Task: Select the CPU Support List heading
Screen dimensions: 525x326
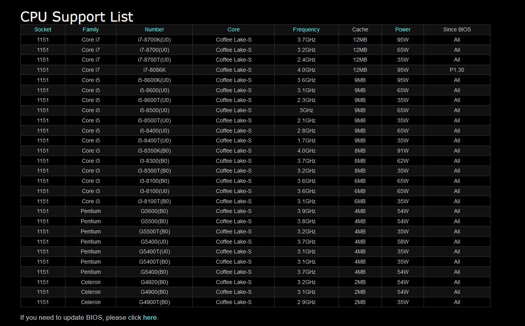Action: (x=77, y=16)
